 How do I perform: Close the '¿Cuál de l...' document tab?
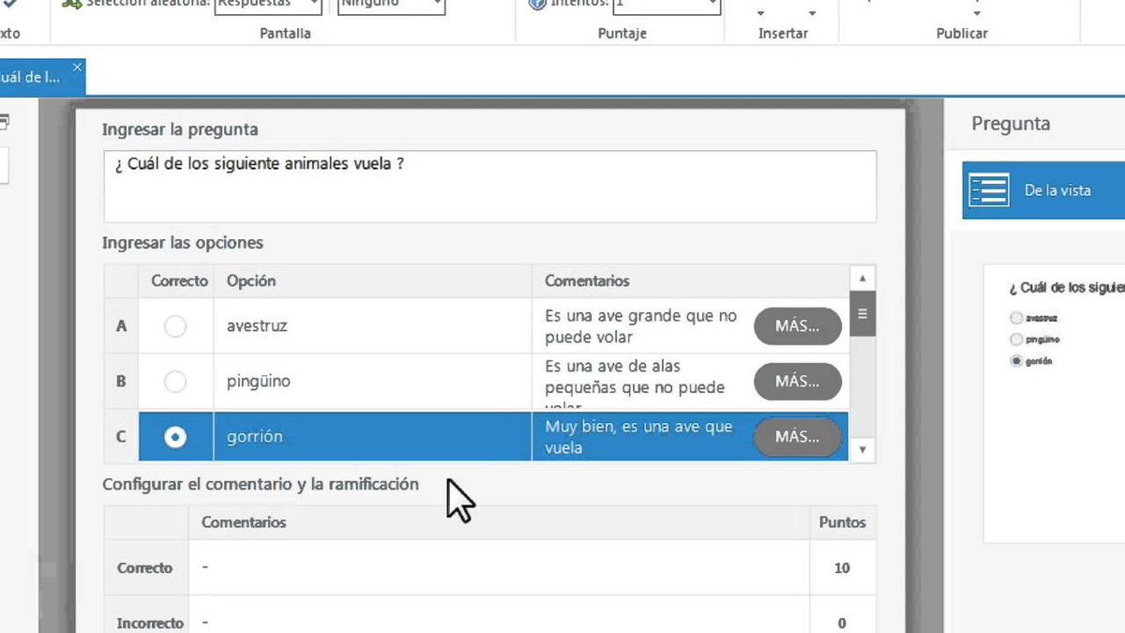click(x=77, y=67)
